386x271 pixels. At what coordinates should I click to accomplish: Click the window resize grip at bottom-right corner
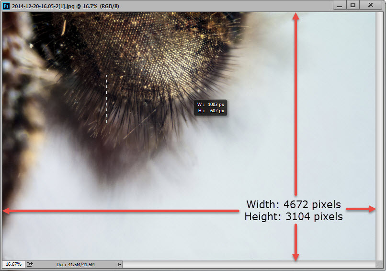(379, 264)
